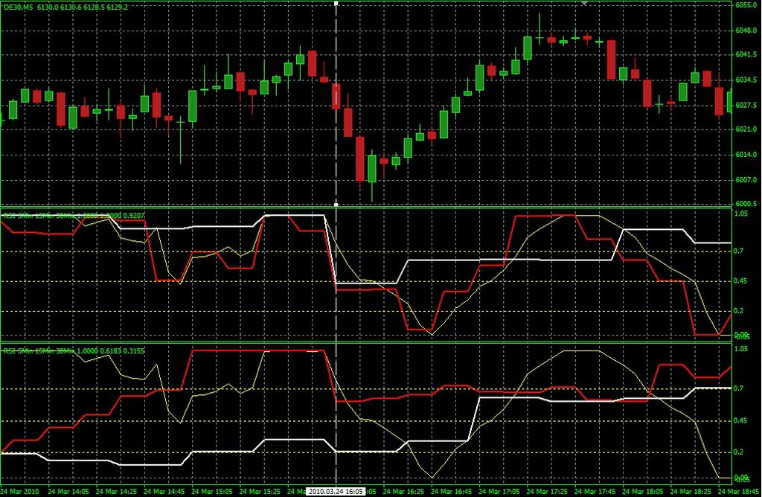
Task: Click 0.2 on the lower RSI subwindow scale
Action: pos(739,452)
